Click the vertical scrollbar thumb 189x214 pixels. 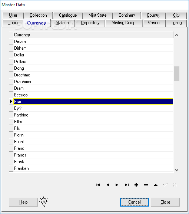[x=177, y=74]
